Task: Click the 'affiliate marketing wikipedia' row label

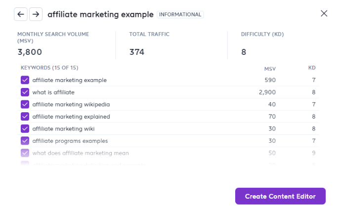Action: coord(71,104)
